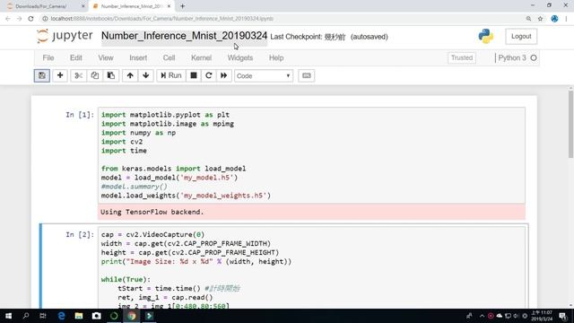The image size is (574, 323).
Task: Click the Last Checkpoint text
Action: point(308,37)
